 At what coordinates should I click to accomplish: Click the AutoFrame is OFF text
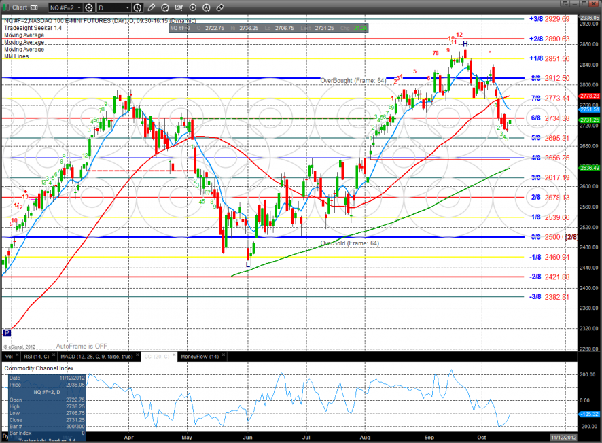click(x=82, y=346)
